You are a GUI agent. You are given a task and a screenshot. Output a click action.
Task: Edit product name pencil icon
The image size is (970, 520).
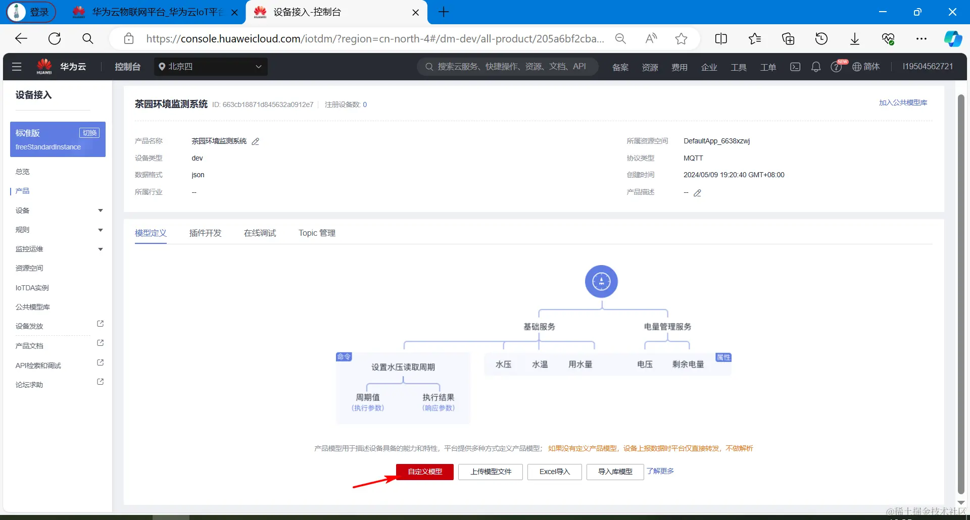tap(256, 141)
